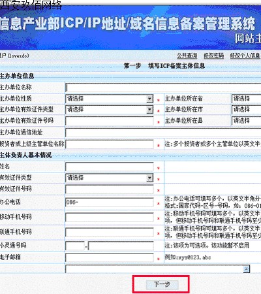261x294 pixels.
Task: Click the 主办单位信息 section heading
Action: point(17,76)
